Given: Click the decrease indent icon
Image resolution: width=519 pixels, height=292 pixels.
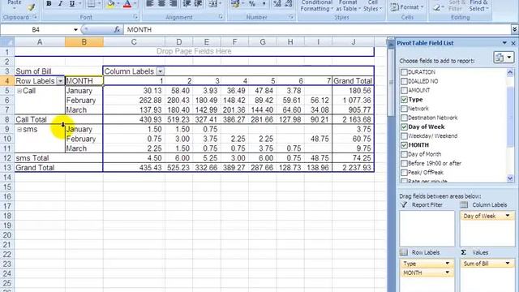Looking at the screenshot, I should pos(187,3).
